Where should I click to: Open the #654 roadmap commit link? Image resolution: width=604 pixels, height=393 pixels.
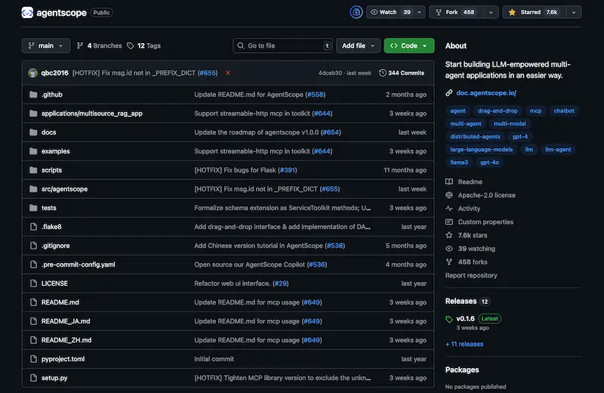[x=331, y=132]
